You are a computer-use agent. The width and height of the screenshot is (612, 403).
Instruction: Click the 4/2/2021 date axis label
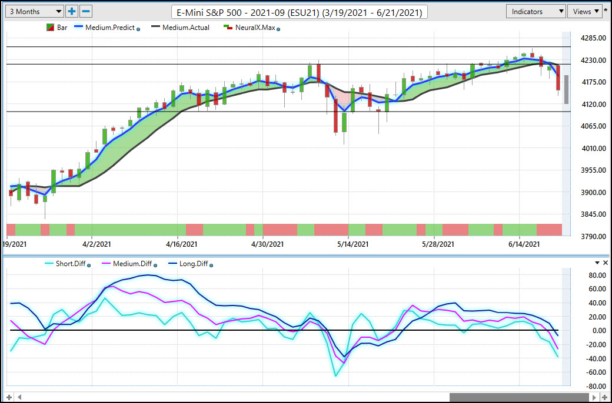click(97, 244)
